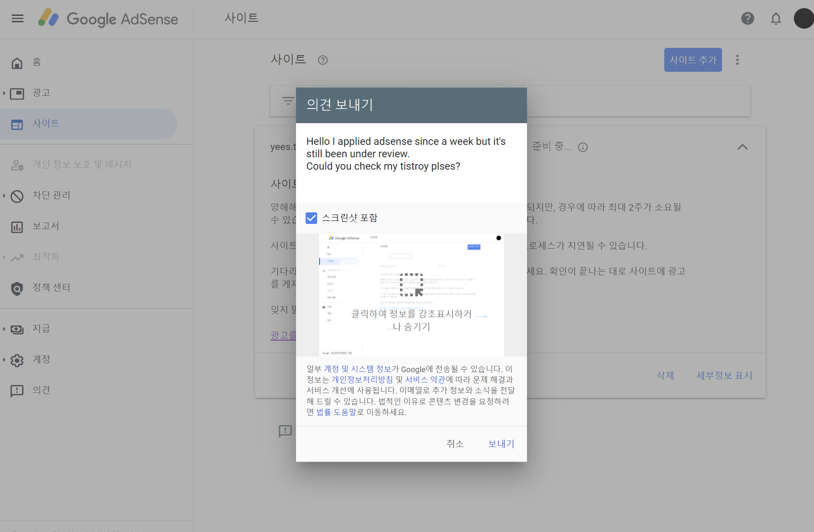
Task: Click the 사이트 추가 button
Action: pyautogui.click(x=693, y=60)
